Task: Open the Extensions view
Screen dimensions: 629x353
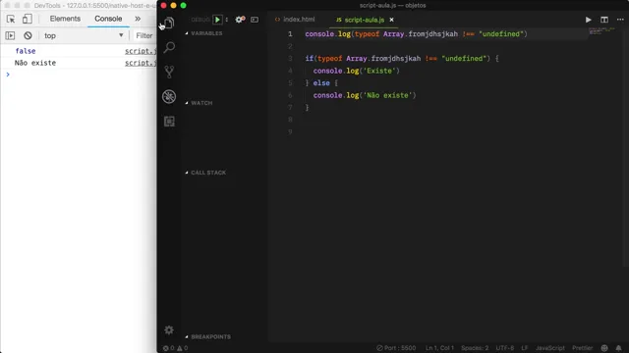Action: (169, 122)
